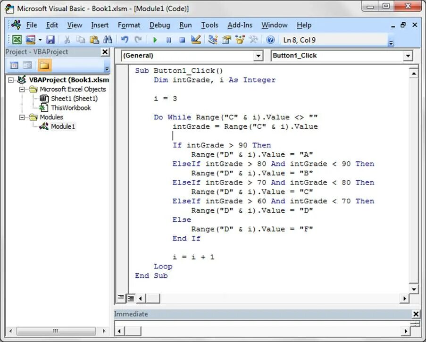Click the View Code icon in Project panel
The width and height of the screenshot is (426, 342).
[14, 65]
